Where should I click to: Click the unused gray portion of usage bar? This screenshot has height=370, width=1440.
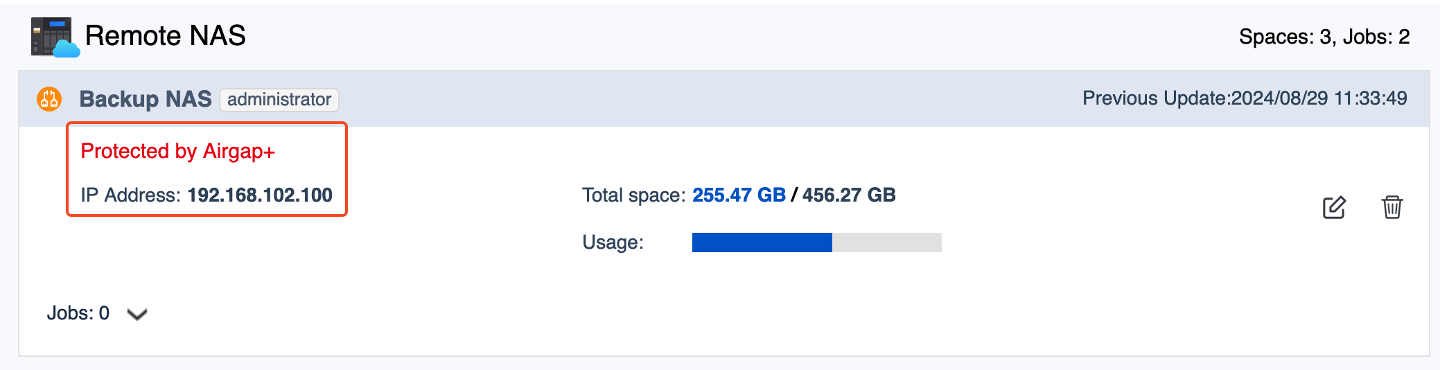pyautogui.click(x=886, y=243)
